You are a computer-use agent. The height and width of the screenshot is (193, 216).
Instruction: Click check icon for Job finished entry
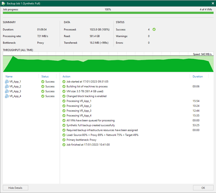tap(64, 144)
